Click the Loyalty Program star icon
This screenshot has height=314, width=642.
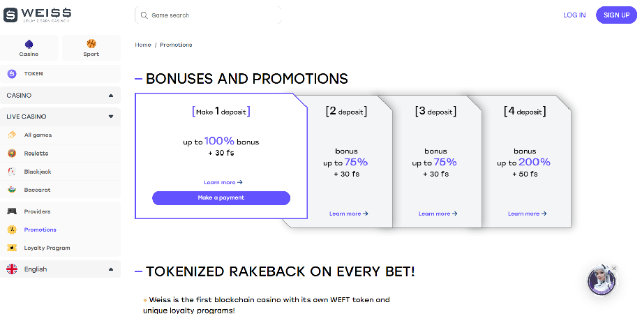pyautogui.click(x=11, y=248)
